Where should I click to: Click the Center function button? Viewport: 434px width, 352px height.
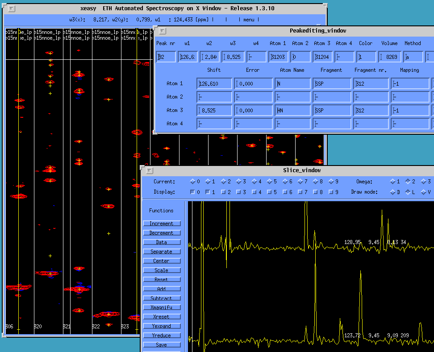[162, 261]
